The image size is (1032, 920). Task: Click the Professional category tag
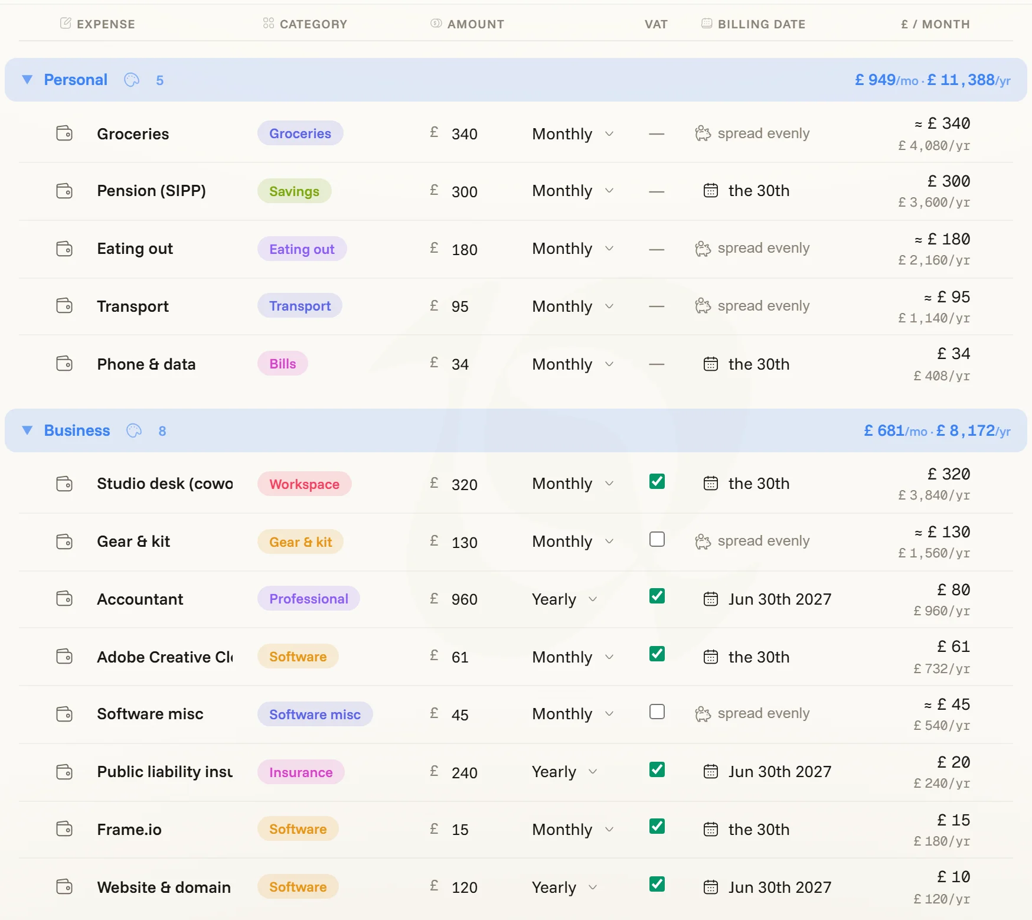pyautogui.click(x=309, y=599)
